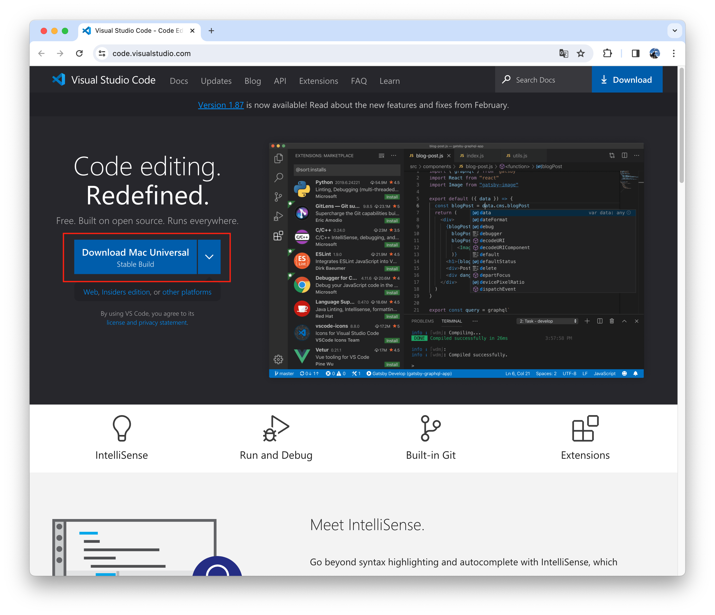The image size is (715, 615).
Task: Open the Version 1.87 release notes link
Action: 221,105
